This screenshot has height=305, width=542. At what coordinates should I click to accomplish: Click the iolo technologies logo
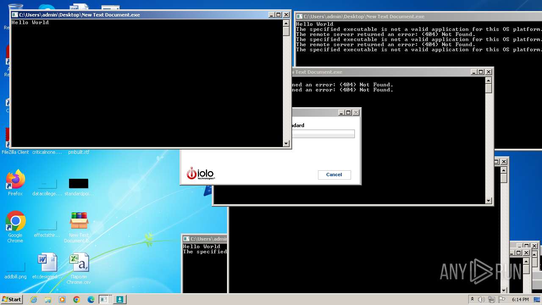pyautogui.click(x=201, y=173)
